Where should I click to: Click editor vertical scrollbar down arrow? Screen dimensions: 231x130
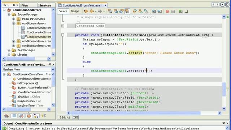point(224,109)
